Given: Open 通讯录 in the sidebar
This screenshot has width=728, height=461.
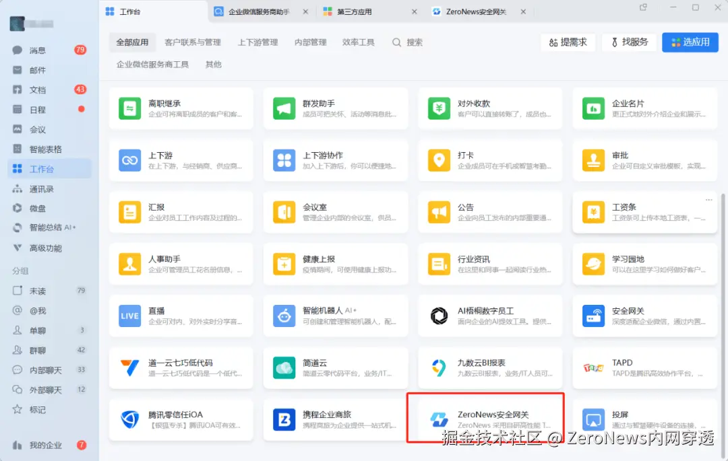Looking at the screenshot, I should pyautogui.click(x=49, y=188).
